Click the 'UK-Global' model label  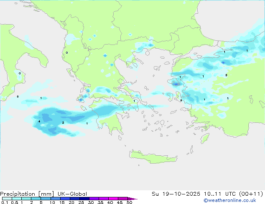tap(72, 194)
